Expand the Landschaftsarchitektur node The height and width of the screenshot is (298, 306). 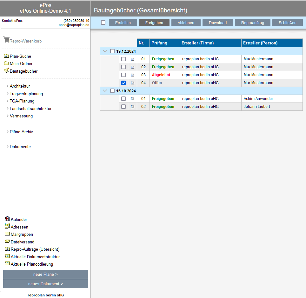7,108
